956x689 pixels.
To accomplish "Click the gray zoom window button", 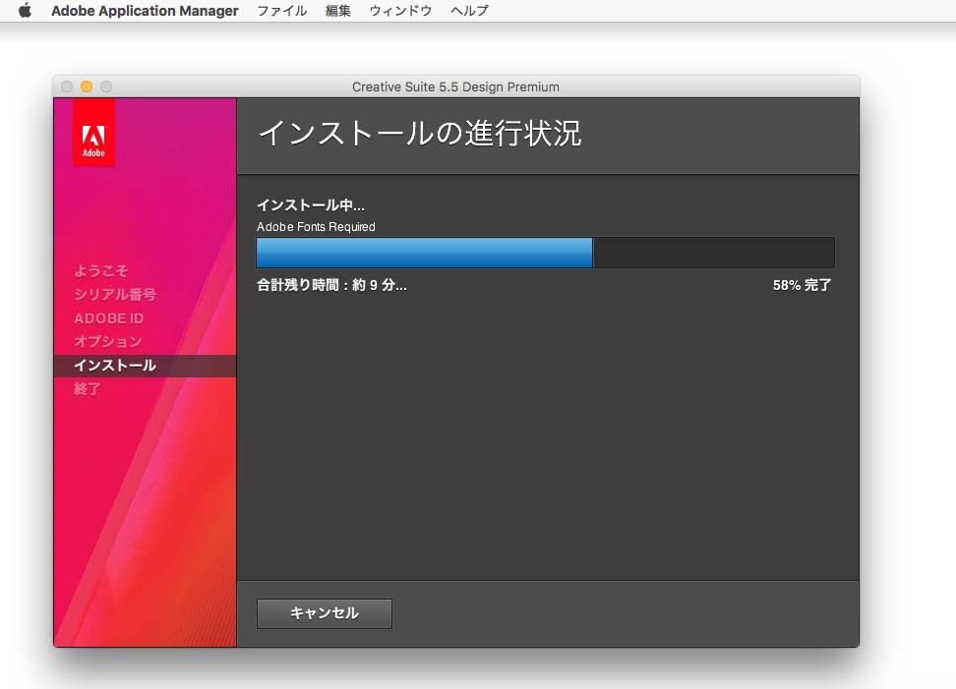I will [x=106, y=86].
